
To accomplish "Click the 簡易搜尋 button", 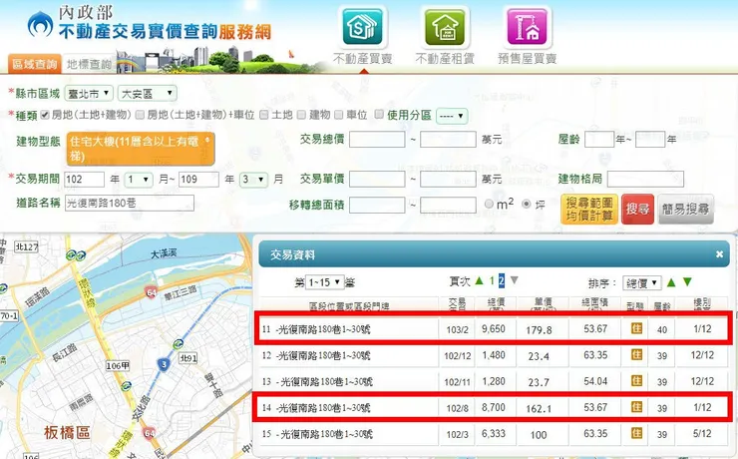I will [x=685, y=209].
